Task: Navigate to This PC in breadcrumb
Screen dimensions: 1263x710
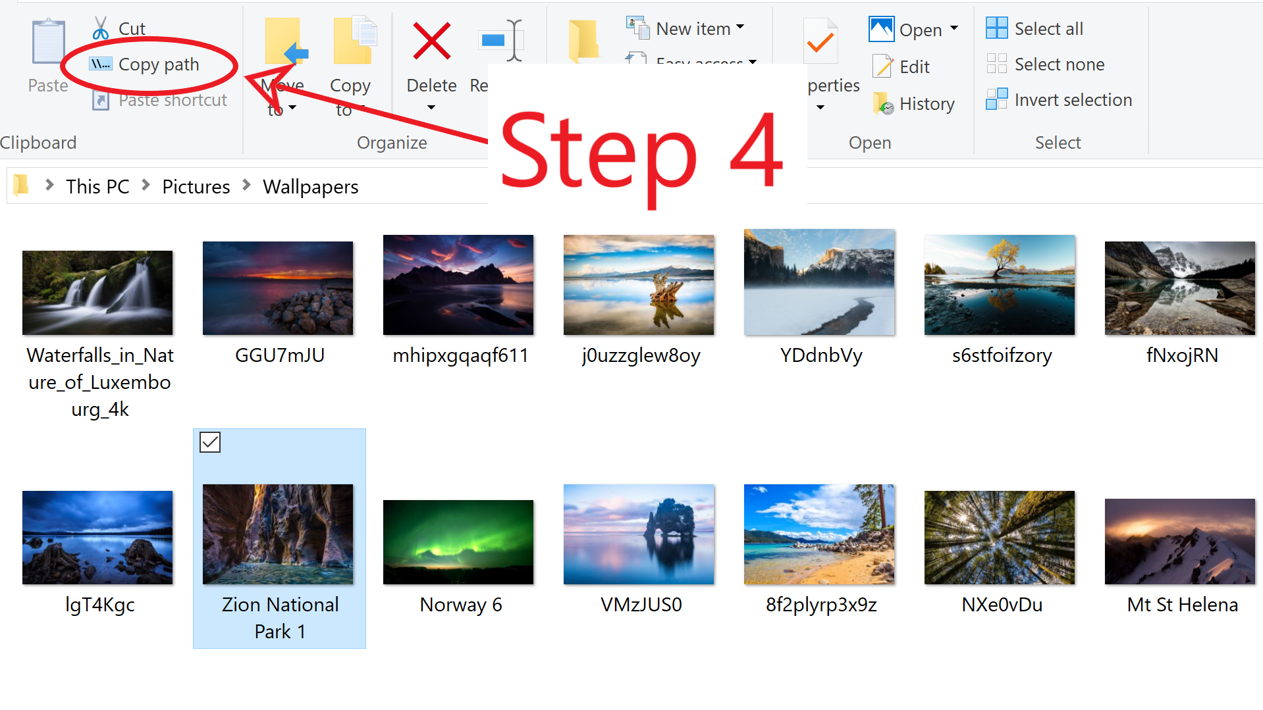Action: [97, 187]
